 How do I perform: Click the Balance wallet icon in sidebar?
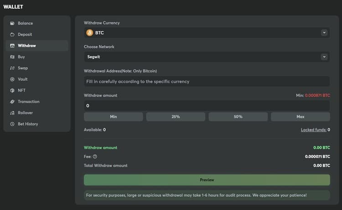[x=13, y=23]
